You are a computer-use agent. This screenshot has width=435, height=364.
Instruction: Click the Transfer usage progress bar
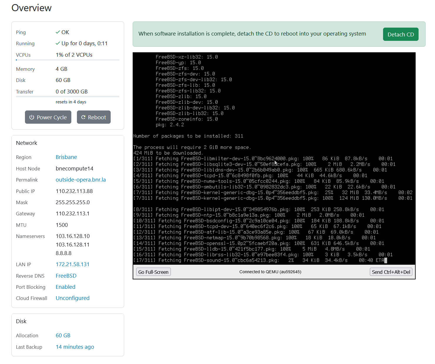68,96
